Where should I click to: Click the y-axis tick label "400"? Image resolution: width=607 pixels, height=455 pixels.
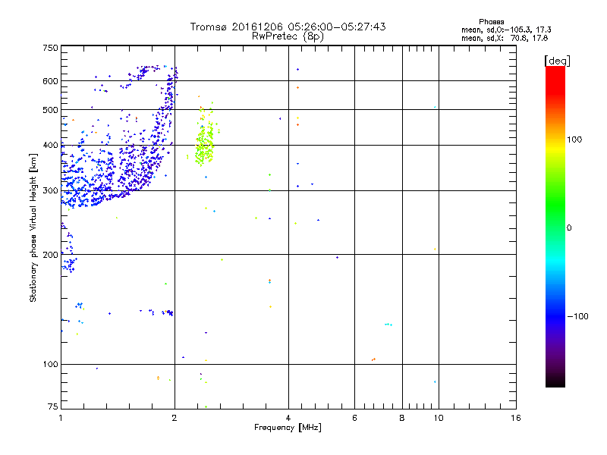pyautogui.click(x=50, y=145)
